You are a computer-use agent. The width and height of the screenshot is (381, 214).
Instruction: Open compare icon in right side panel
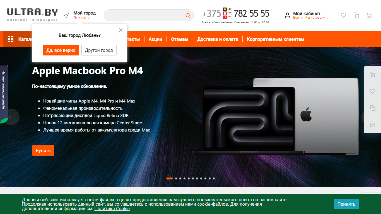pyautogui.click(x=372, y=108)
